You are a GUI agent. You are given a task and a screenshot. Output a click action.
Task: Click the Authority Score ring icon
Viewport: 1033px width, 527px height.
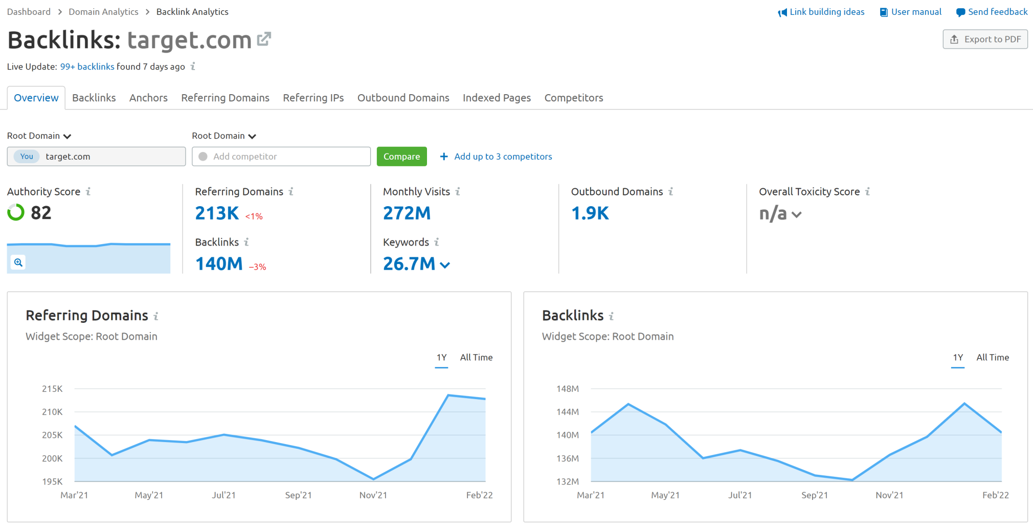point(16,212)
